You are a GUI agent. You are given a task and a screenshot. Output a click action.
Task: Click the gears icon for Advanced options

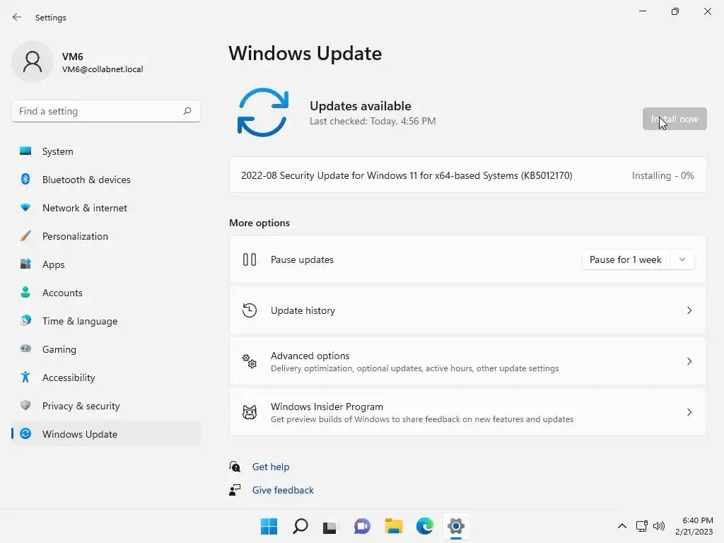pos(250,361)
